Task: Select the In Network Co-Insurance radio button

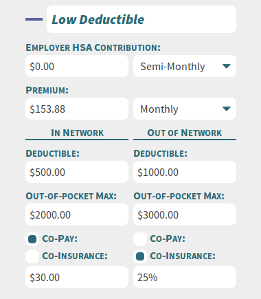Action: 32,256
